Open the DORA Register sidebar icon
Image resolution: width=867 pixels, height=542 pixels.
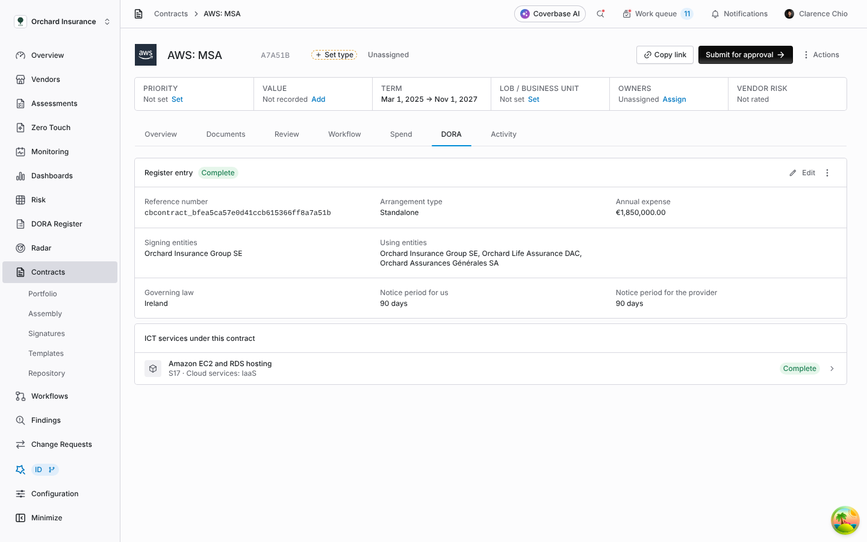[20, 224]
